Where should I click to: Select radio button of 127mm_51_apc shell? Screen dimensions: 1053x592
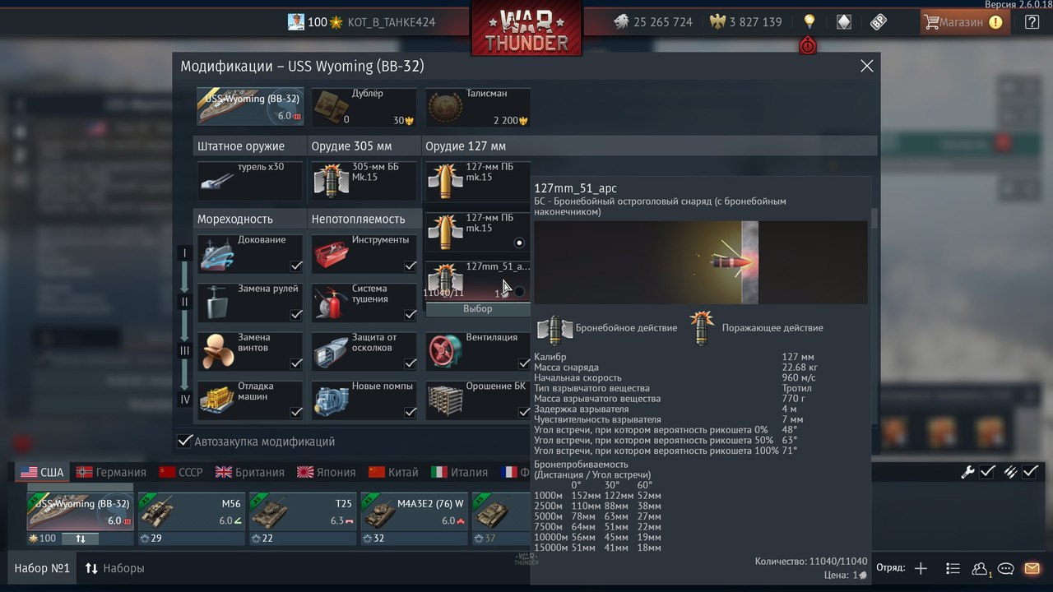[519, 291]
